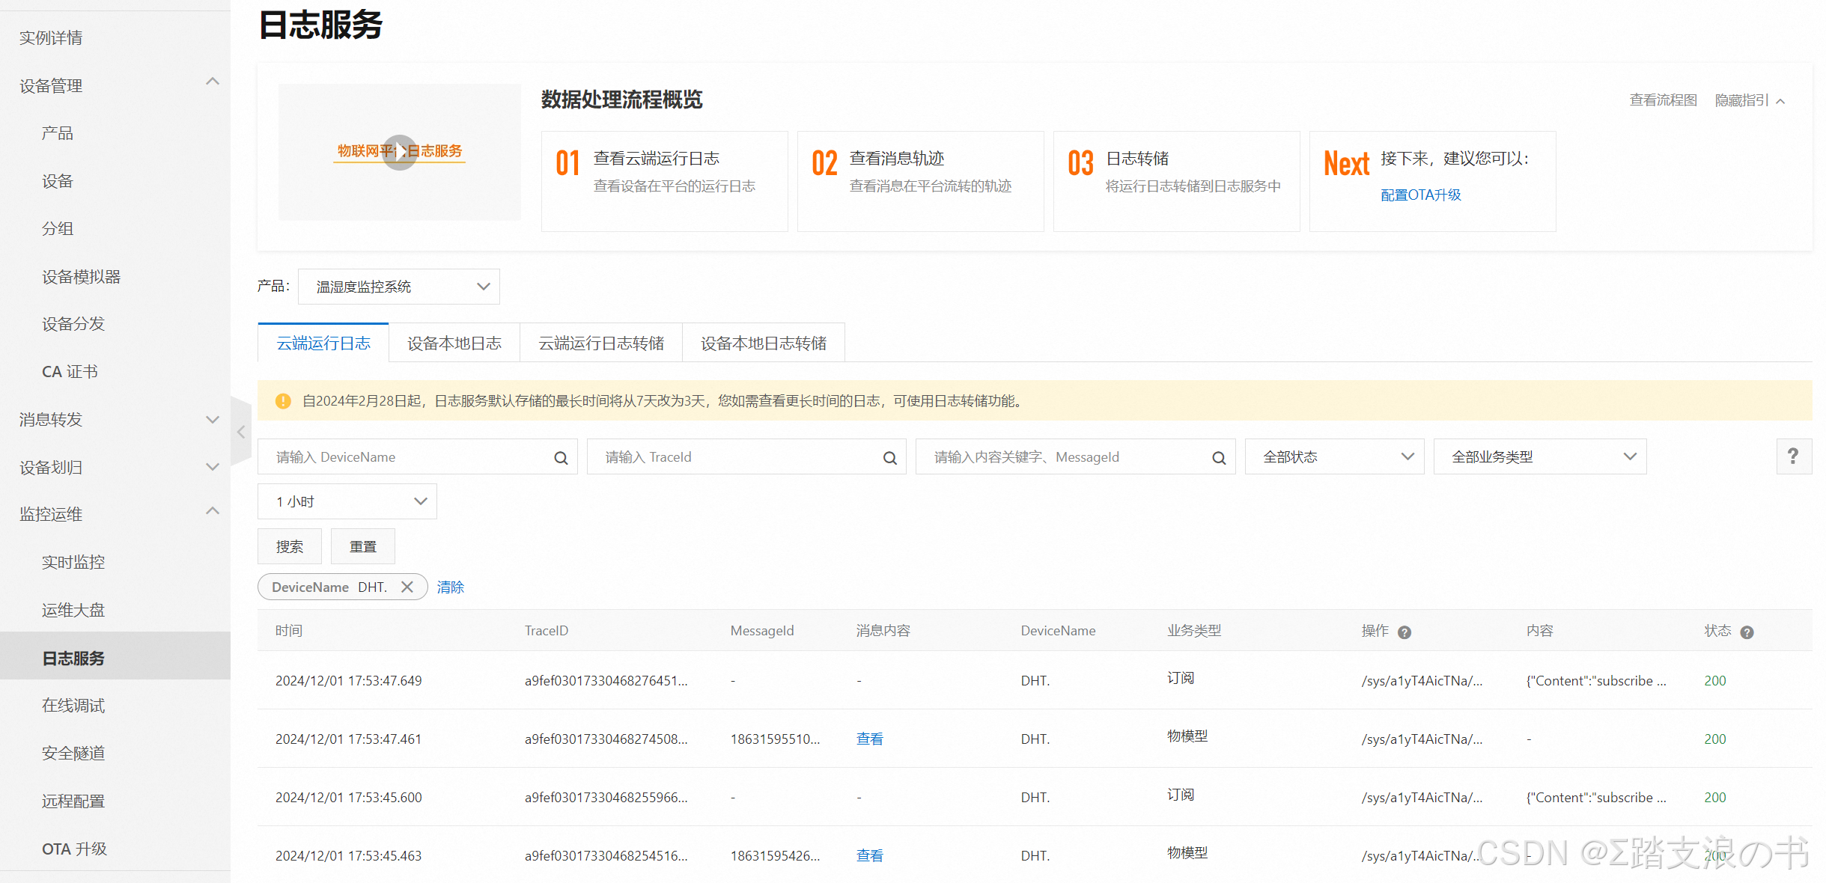
Task: Open the 1 小时 time range dropdown
Action: point(347,501)
